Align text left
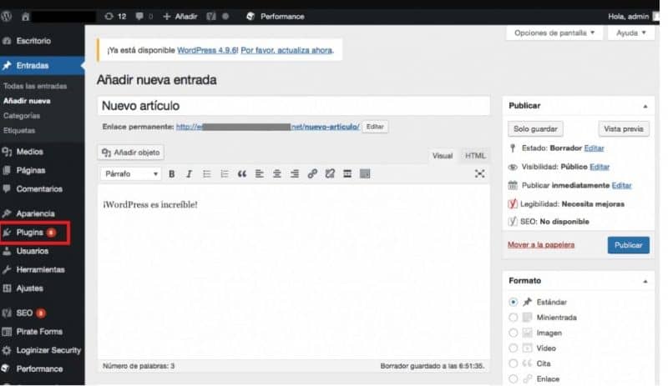Viewport: 668px width, 386px height. 259,173
